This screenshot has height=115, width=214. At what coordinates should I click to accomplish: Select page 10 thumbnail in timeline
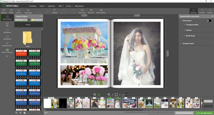[141, 103]
